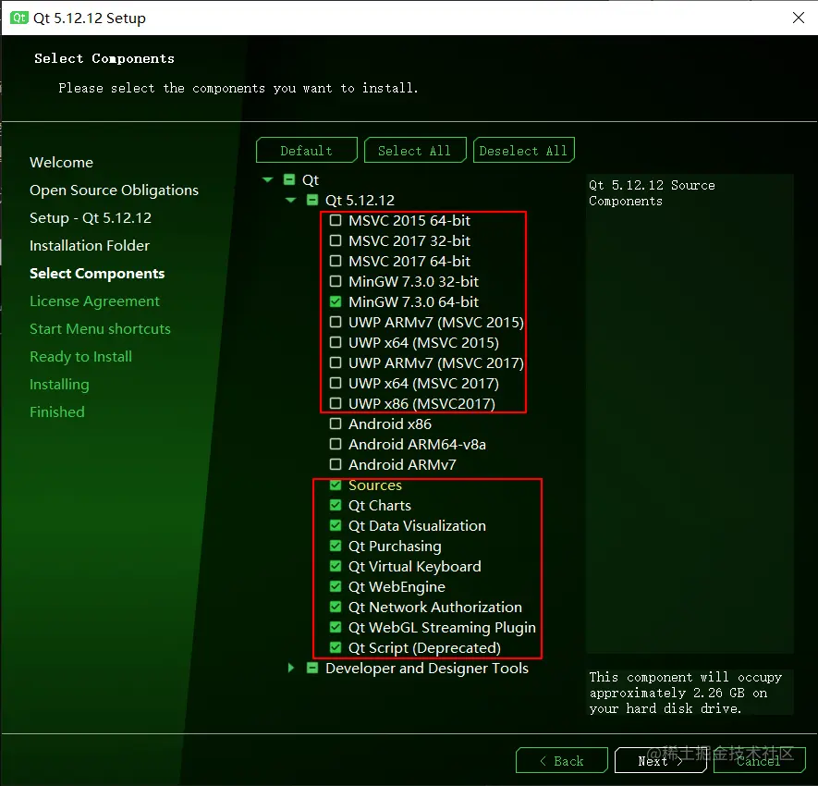
Task: Select Setup - Qt 5.12.12 step
Action: 91,218
